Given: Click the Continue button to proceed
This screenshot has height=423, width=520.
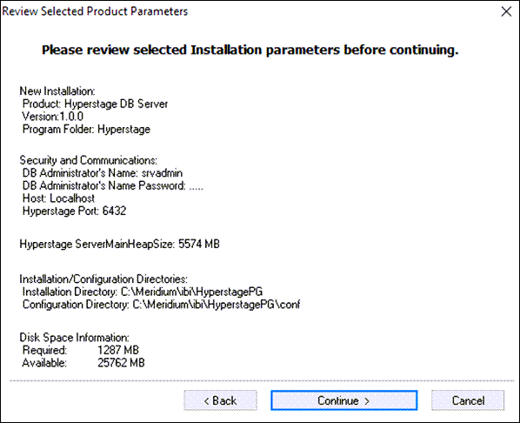Looking at the screenshot, I should 343,400.
